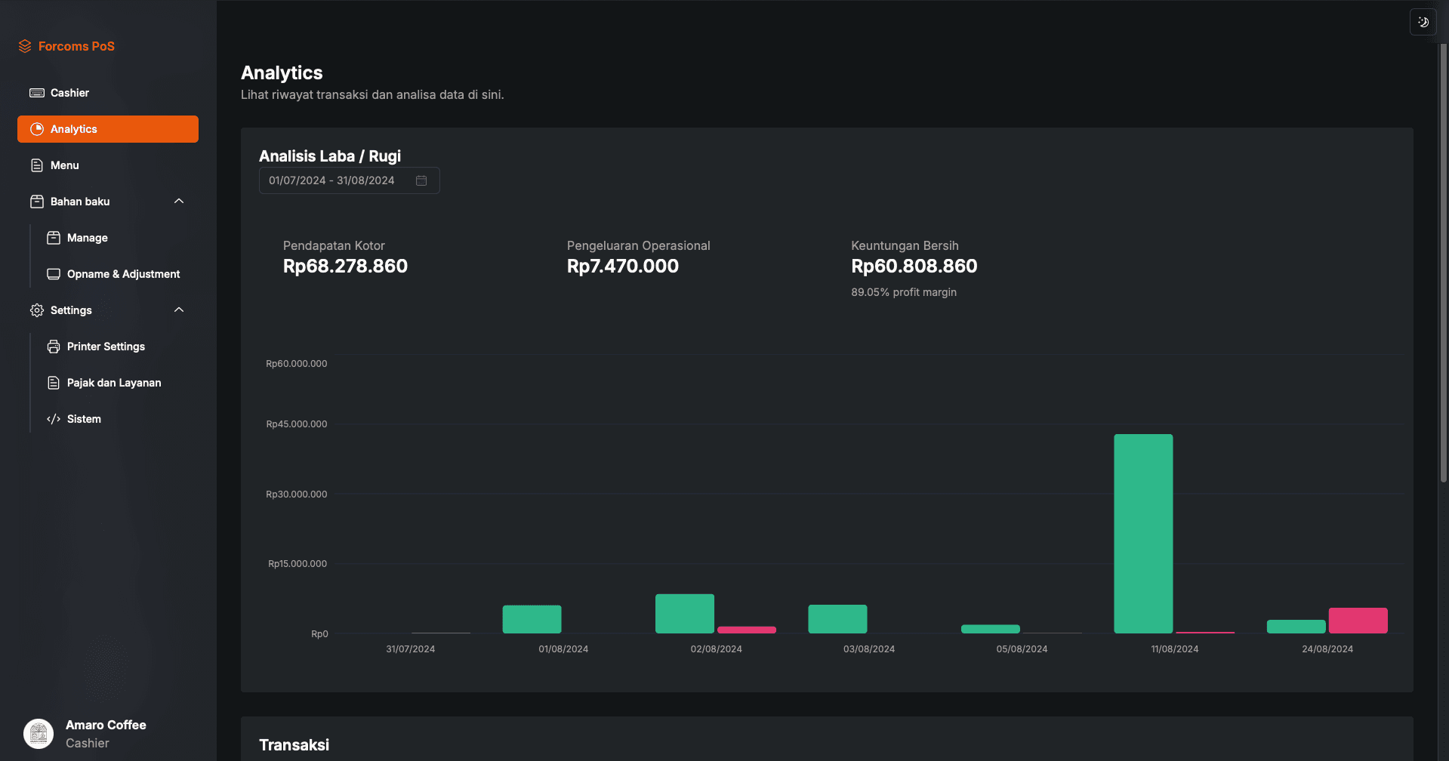Select the Manage icon under Bahan baku
Viewport: 1449px width, 761px height.
tap(53, 237)
